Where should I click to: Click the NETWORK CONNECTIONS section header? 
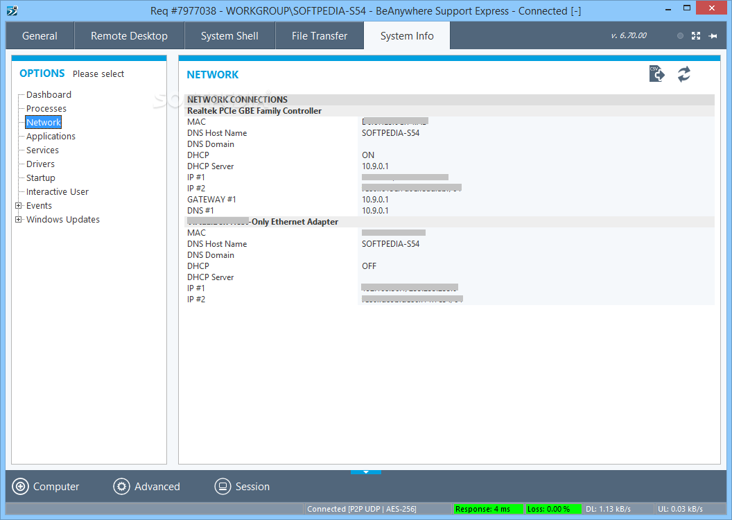(450, 99)
